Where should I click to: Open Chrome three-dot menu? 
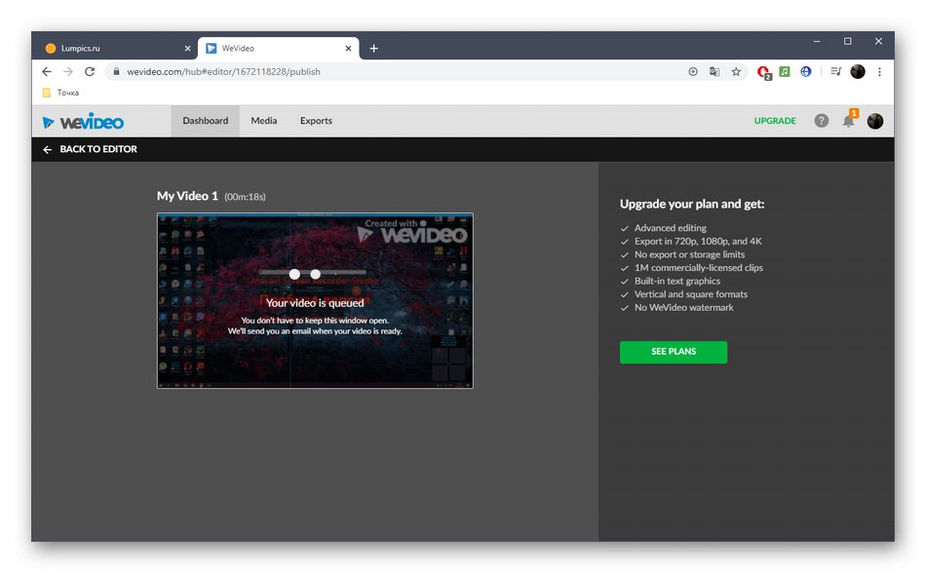879,71
